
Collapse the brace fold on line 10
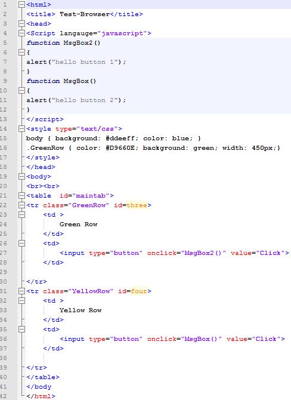pos(22,91)
